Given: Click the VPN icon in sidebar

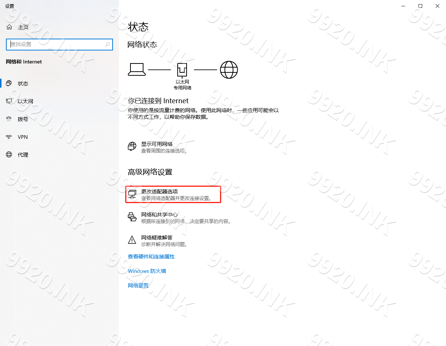Looking at the screenshot, I should point(9,137).
